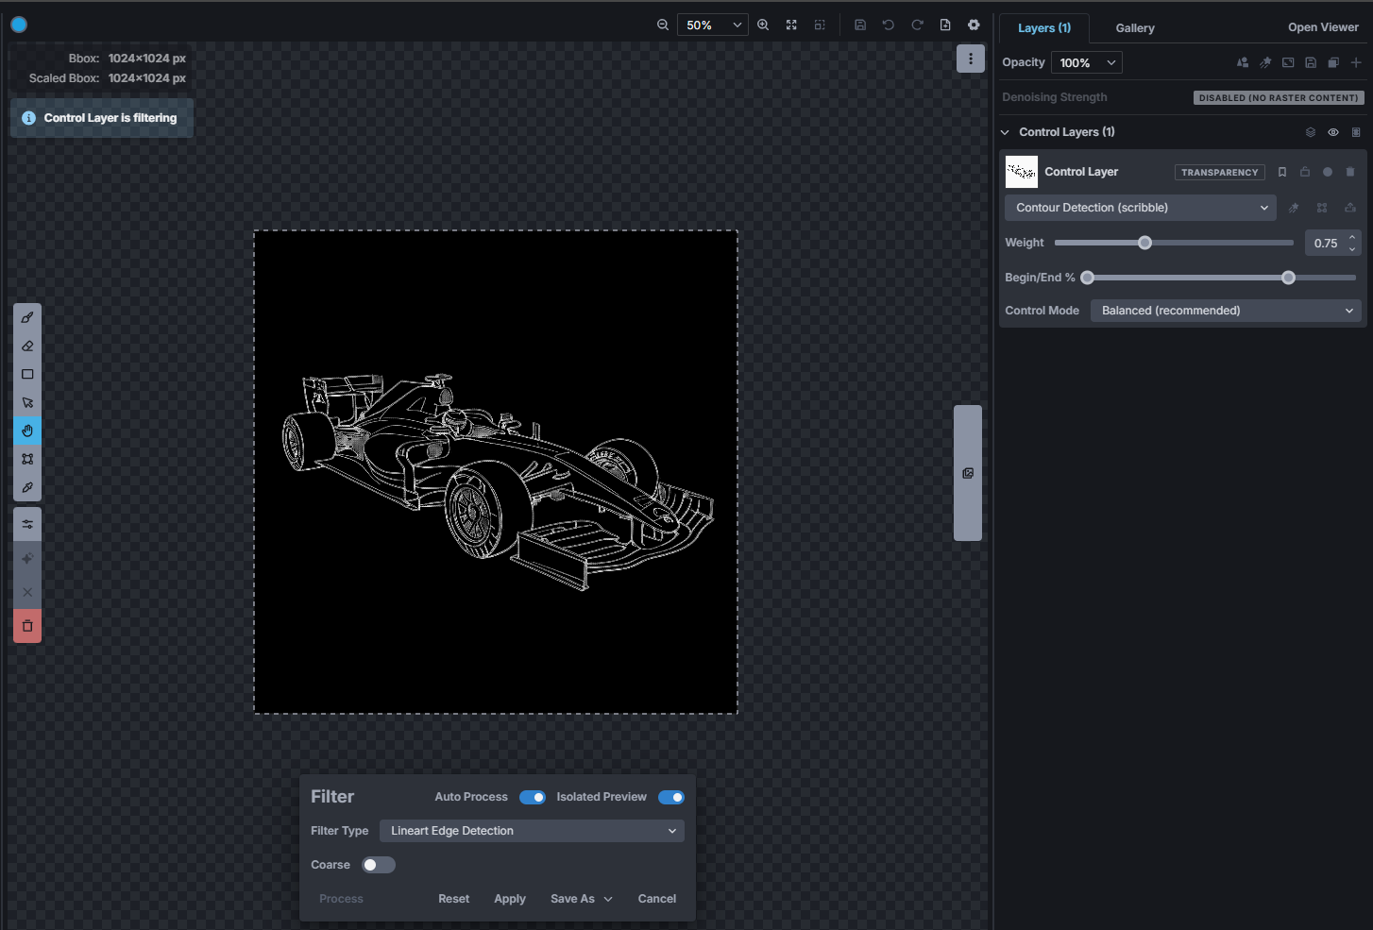Increase Weight value with up stepper
This screenshot has height=930, width=1373.
pyautogui.click(x=1352, y=237)
